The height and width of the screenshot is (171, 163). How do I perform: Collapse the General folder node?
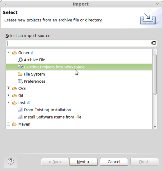click(8, 53)
